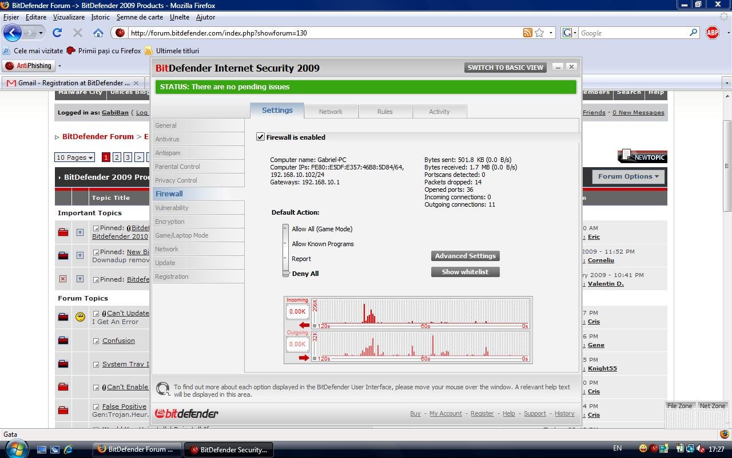Set default action to Allow Known Programs
Image resolution: width=732 pixels, height=458 pixels.
323,244
